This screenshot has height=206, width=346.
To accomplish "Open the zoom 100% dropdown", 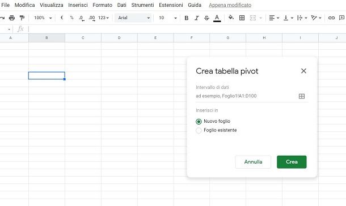I will pos(43,18).
